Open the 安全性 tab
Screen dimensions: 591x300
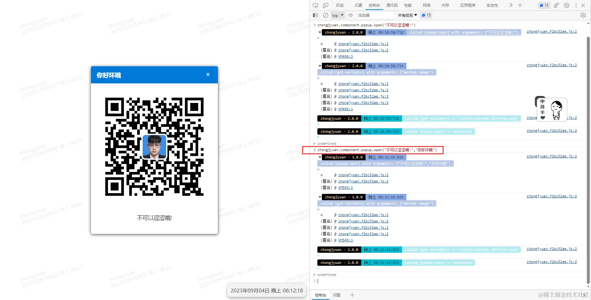coord(492,5)
